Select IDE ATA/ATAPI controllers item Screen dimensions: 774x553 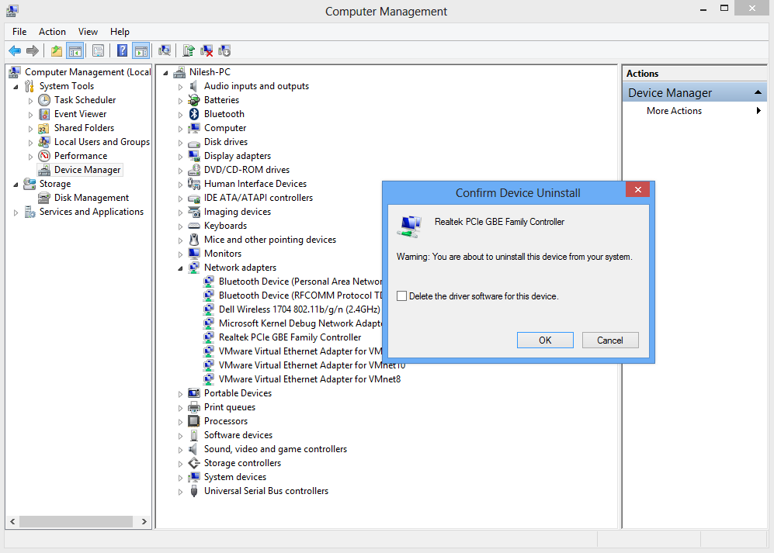[259, 198]
